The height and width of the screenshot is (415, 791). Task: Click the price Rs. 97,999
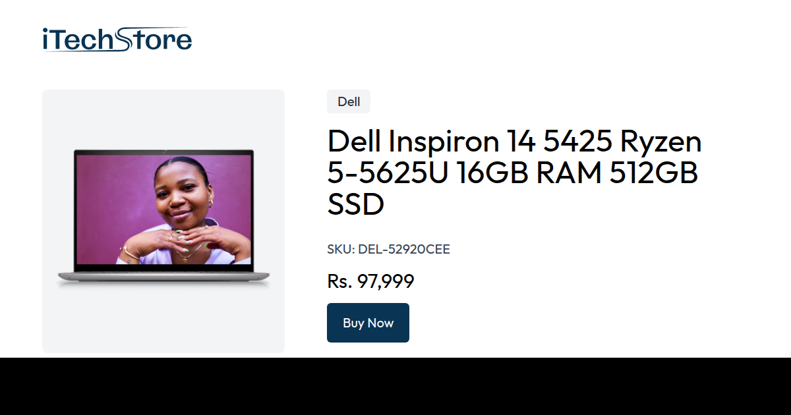(x=370, y=282)
